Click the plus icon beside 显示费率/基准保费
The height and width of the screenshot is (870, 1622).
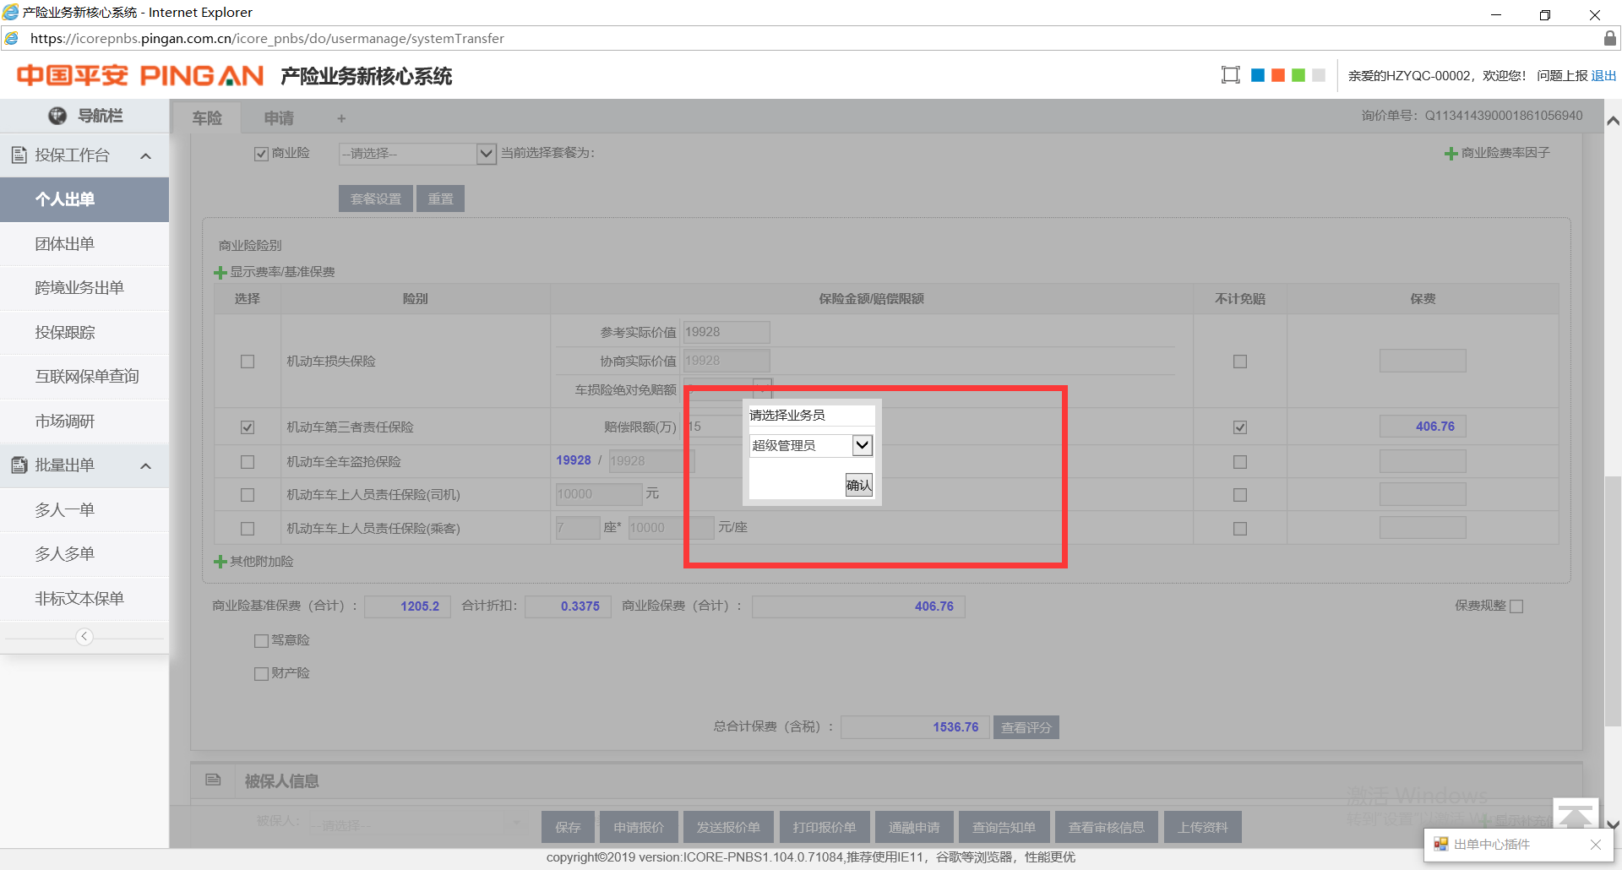point(220,273)
